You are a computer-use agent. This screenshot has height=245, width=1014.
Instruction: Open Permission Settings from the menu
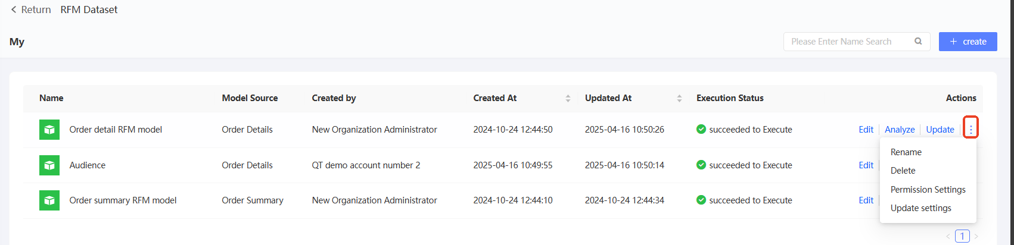click(928, 190)
